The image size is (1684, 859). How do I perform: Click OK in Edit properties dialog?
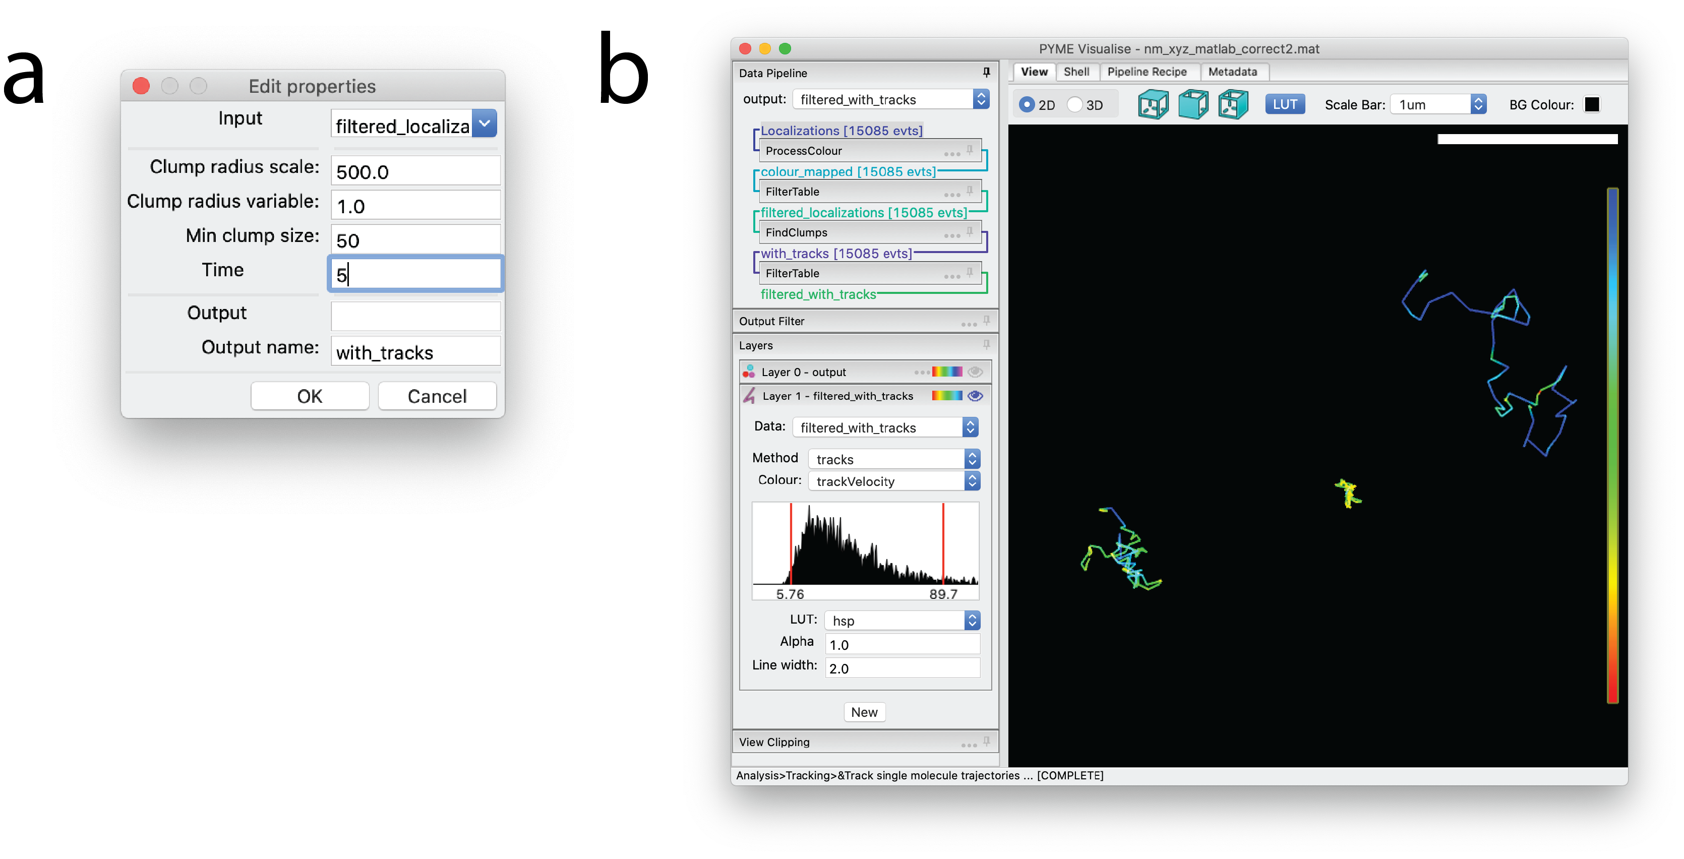310,396
